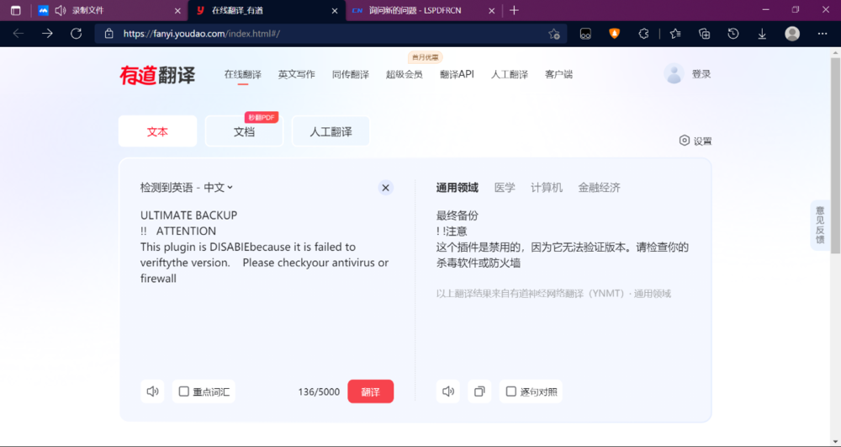
Task: Open the Brave shield extension icon
Action: [614, 34]
